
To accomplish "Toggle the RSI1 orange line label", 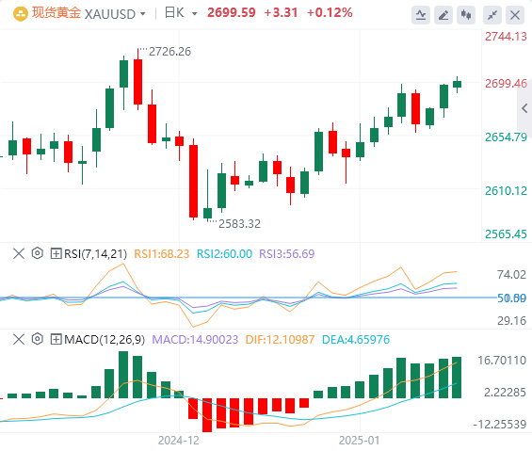I will (x=162, y=254).
